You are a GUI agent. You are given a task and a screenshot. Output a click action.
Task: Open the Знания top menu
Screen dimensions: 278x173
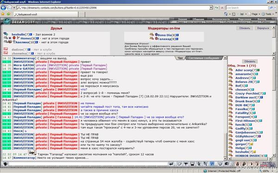[x=182, y=19]
